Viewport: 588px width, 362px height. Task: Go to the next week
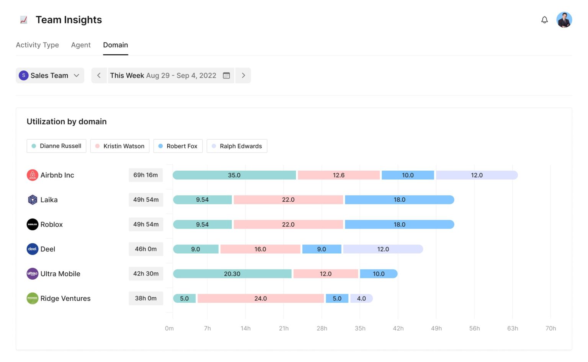243,75
